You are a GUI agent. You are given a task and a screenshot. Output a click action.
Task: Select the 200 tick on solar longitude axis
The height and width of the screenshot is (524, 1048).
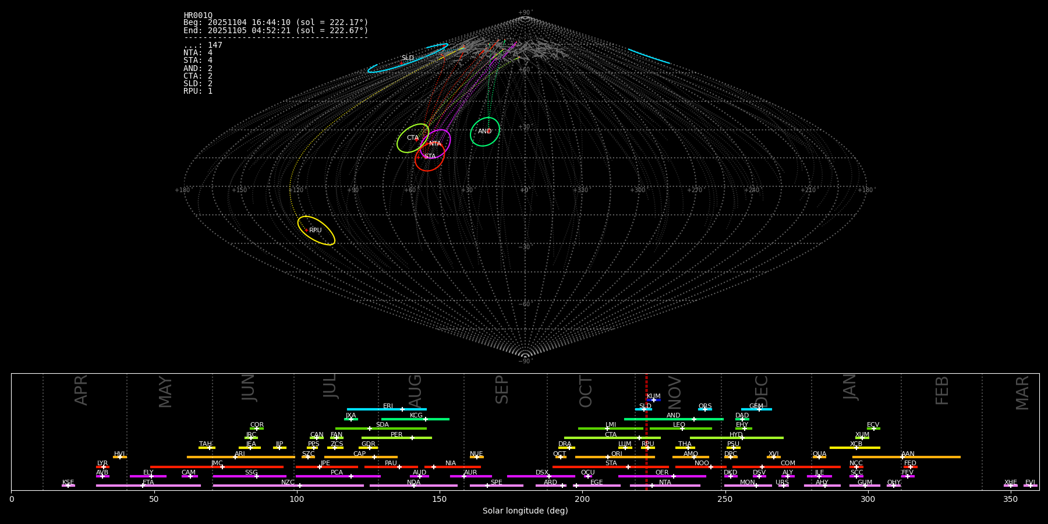[582, 499]
